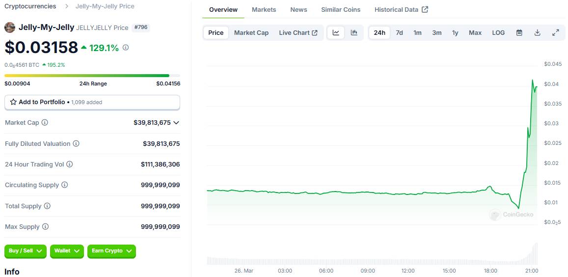This screenshot has width=568, height=277.
Task: Select the 7d time range
Action: 399,32
